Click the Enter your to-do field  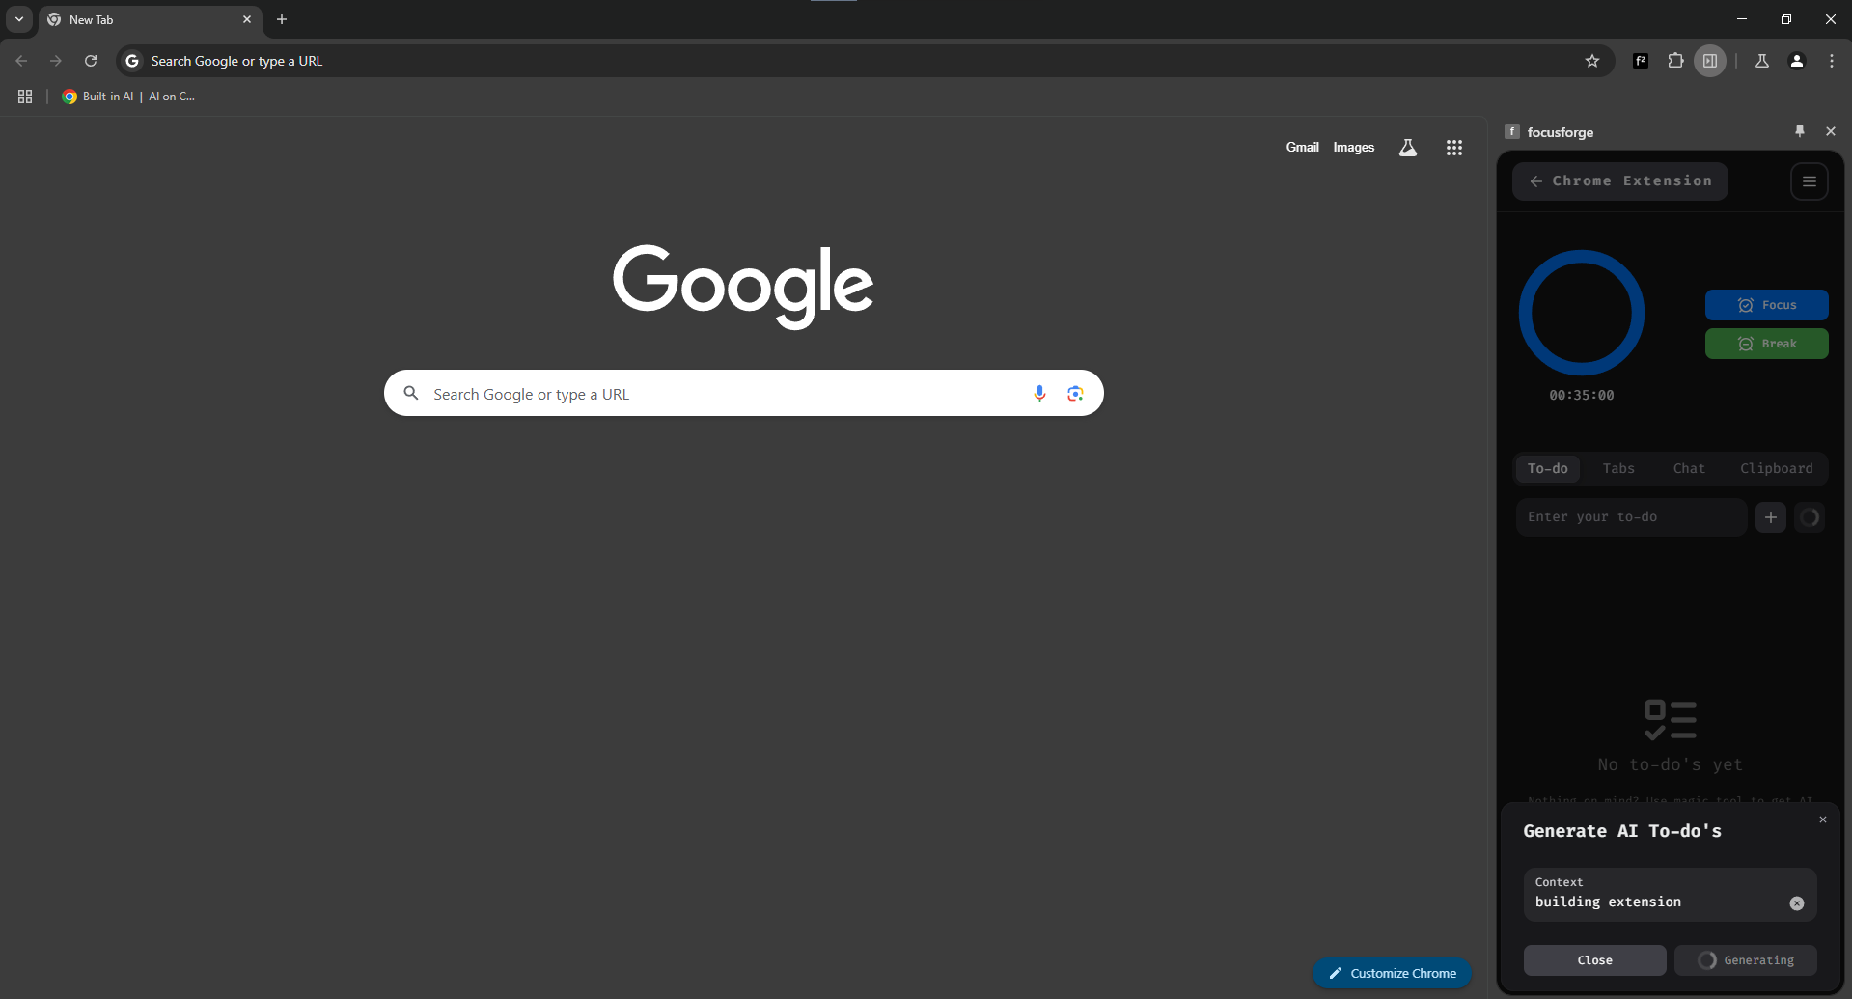pos(1631,517)
